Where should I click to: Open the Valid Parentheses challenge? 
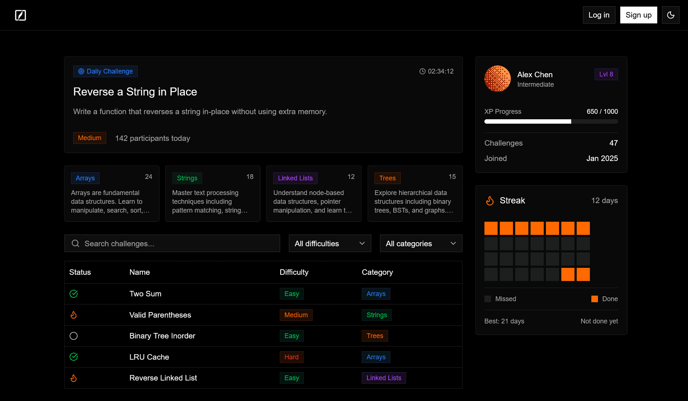coord(160,315)
